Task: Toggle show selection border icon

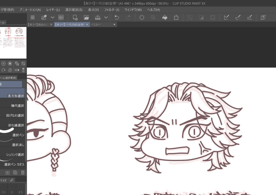Action: (213, 17)
